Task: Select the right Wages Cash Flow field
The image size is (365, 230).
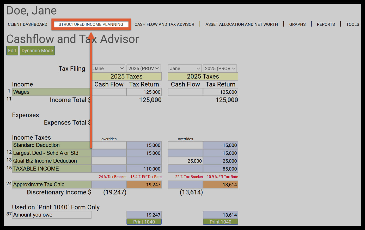Action: (x=185, y=92)
